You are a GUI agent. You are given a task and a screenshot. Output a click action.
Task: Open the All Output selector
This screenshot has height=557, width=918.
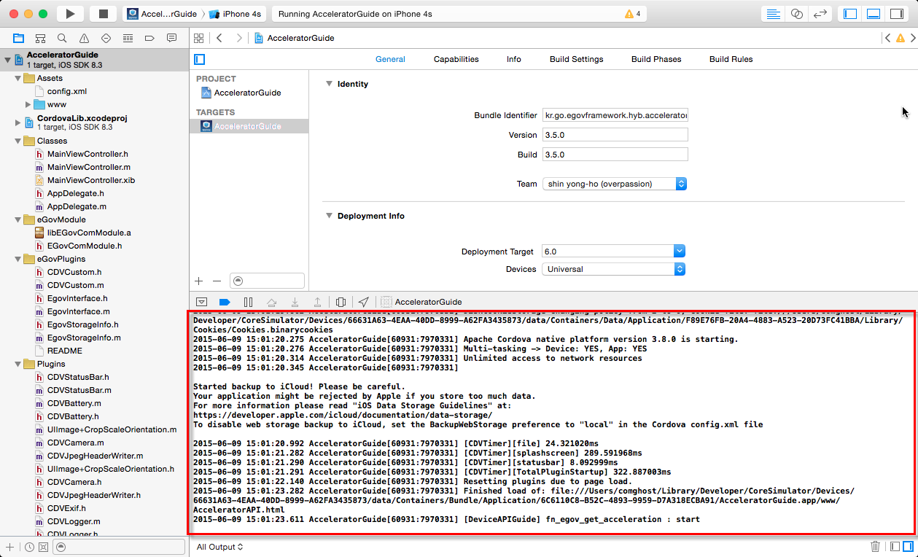point(219,547)
